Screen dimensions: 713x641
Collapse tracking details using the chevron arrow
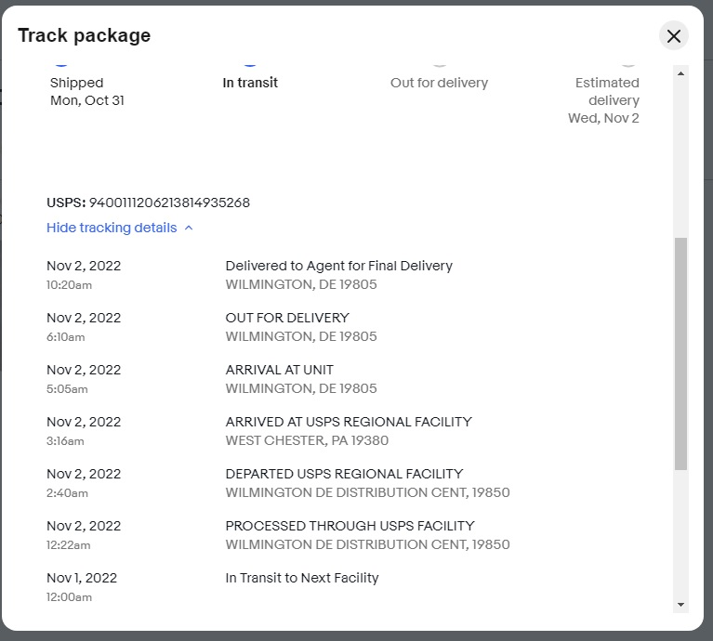tap(189, 228)
